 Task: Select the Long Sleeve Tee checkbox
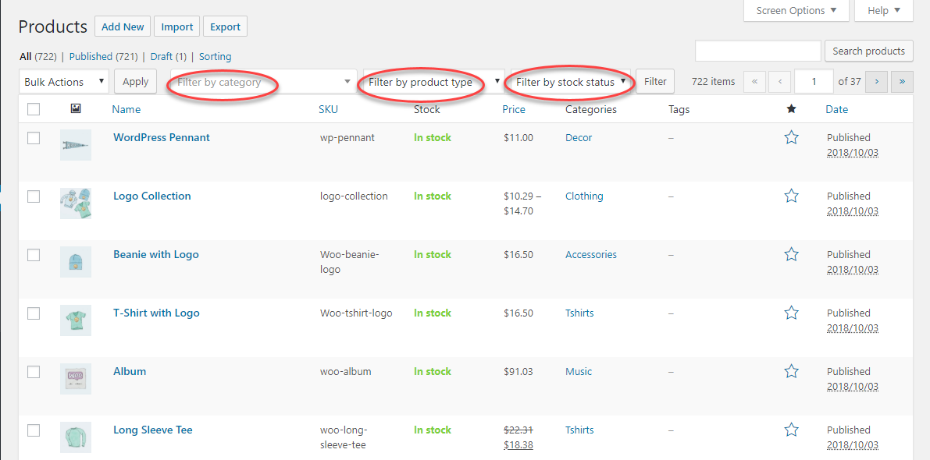click(x=34, y=430)
